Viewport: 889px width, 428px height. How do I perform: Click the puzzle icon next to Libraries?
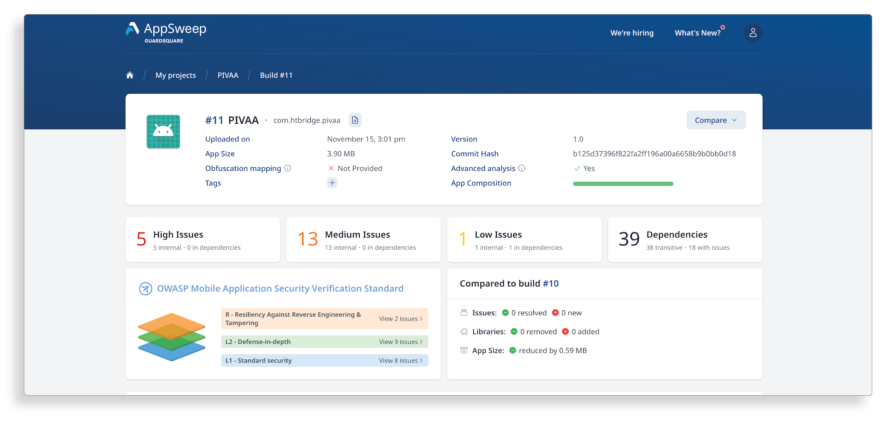point(464,331)
